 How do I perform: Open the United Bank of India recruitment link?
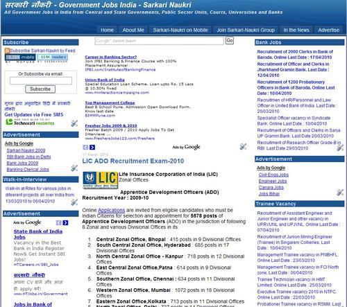(x=297, y=105)
